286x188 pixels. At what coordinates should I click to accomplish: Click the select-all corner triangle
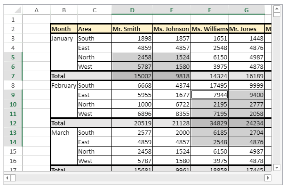point(18,10)
